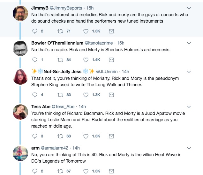Share Tess Abe's tweet via message icon
The image size is (203, 175).
(x=111, y=136)
